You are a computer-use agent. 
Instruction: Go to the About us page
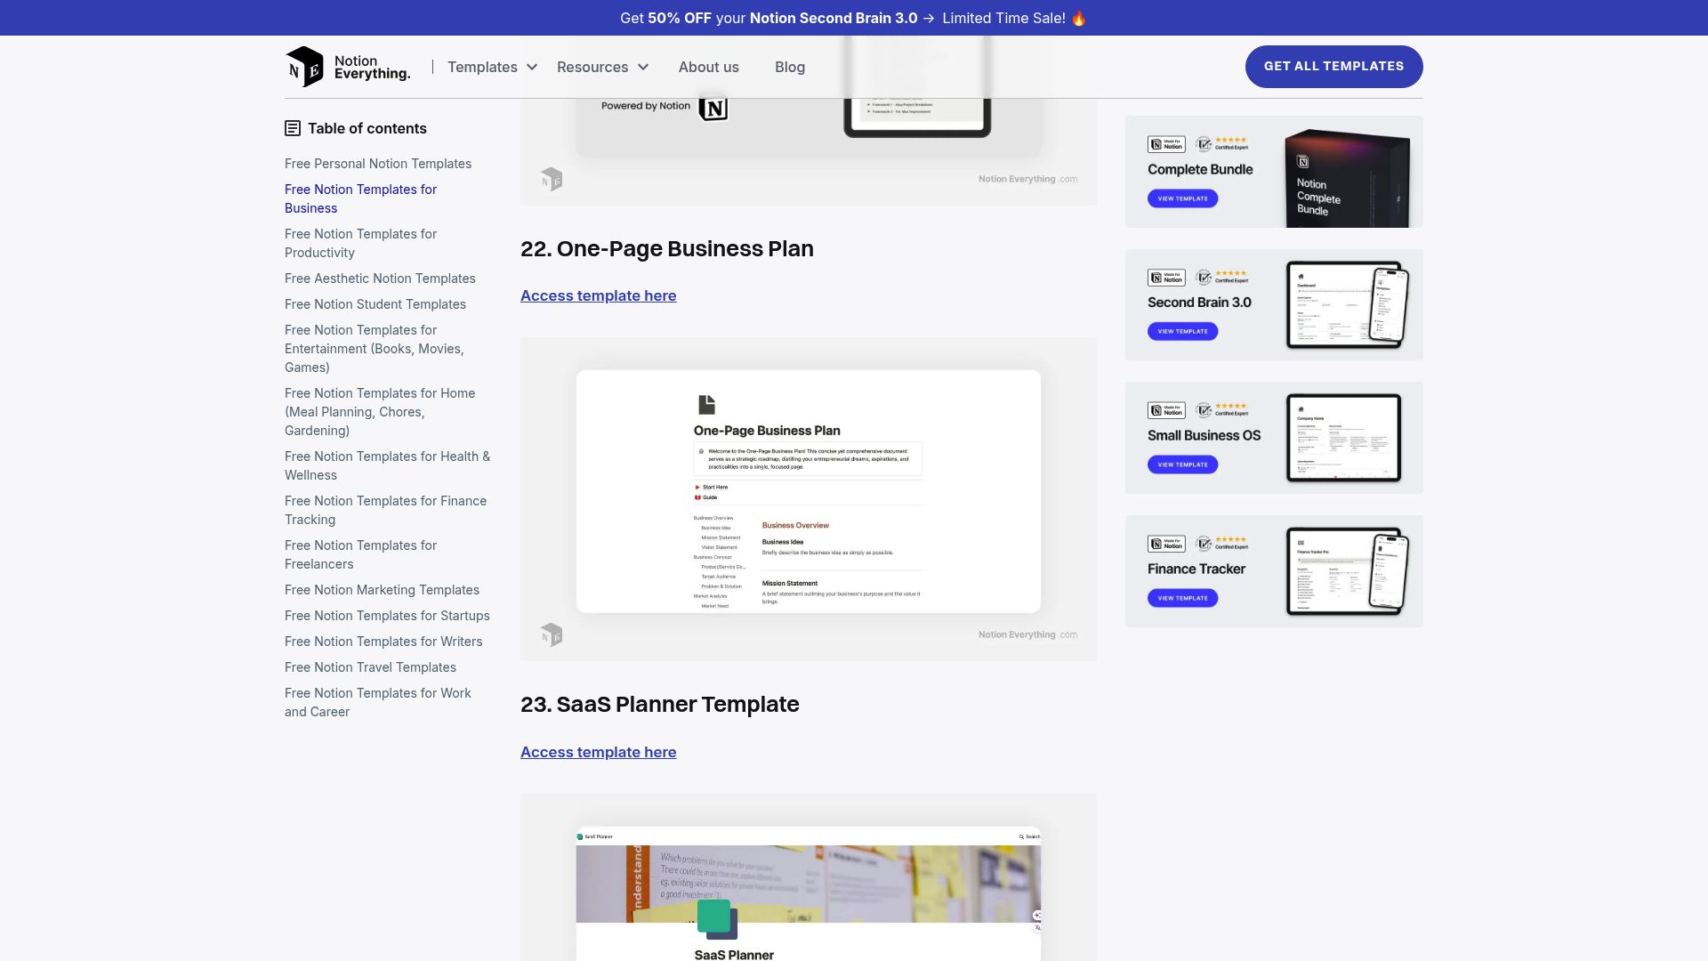click(x=709, y=67)
